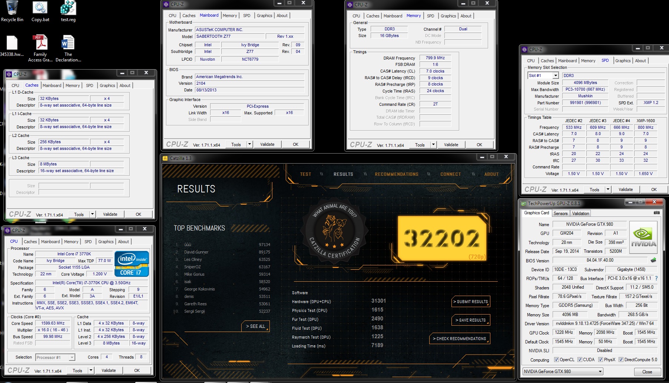This screenshot has height=383, width=669.
Task: Expand Tools arrow in CPU-Z Memory window
Action: tap(433, 145)
